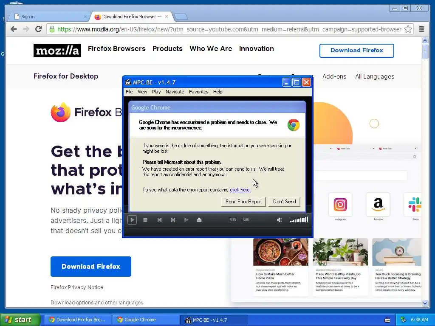
Task: Click MPC-BE title bar app icon
Action: pyautogui.click(x=128, y=82)
